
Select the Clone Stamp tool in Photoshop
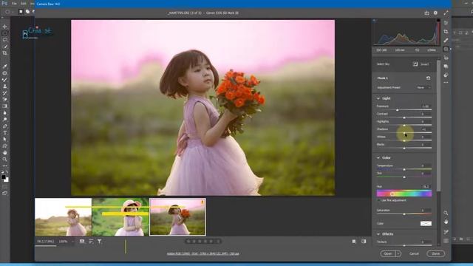pyautogui.click(x=5, y=86)
